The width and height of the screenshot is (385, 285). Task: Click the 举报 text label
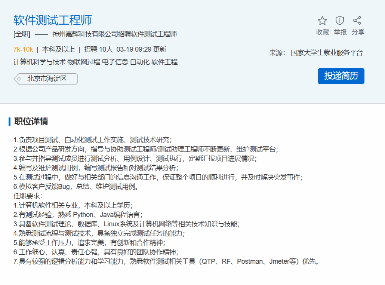pos(340,32)
